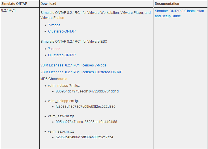This screenshot has width=208, height=149.
Task: Open 7-mode link under VMware Workstation section
Action: (x=54, y=25)
